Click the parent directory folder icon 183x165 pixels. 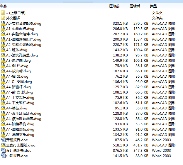coord(3,13)
